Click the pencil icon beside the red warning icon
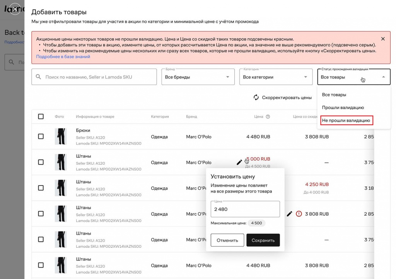This screenshot has width=396, height=279. [x=289, y=214]
